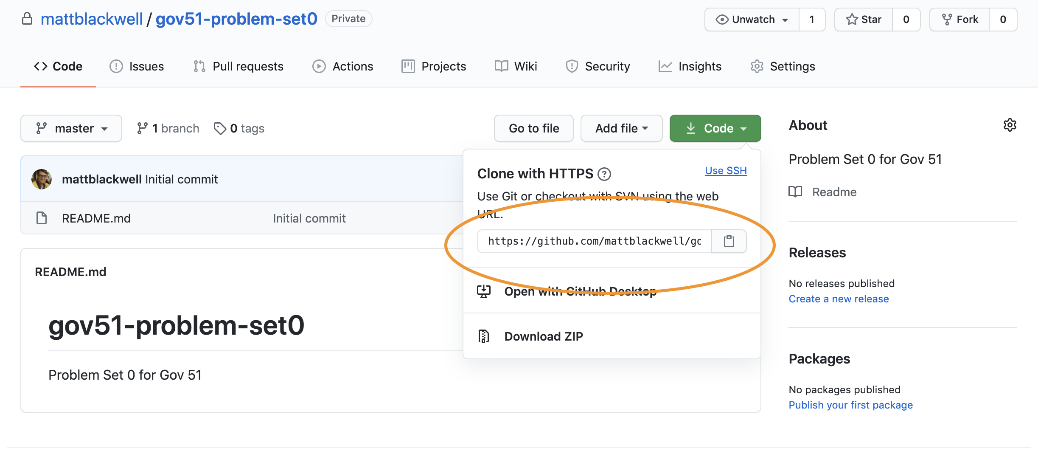Click the Packages heading

pyautogui.click(x=819, y=359)
